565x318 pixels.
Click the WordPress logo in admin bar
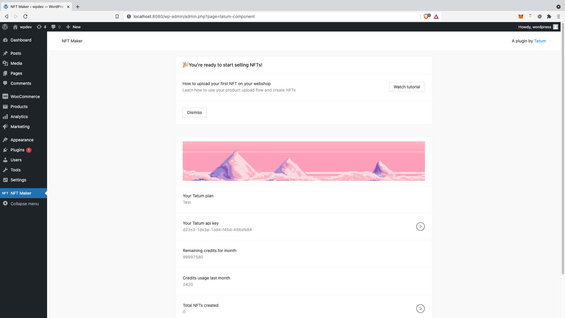[x=5, y=27]
